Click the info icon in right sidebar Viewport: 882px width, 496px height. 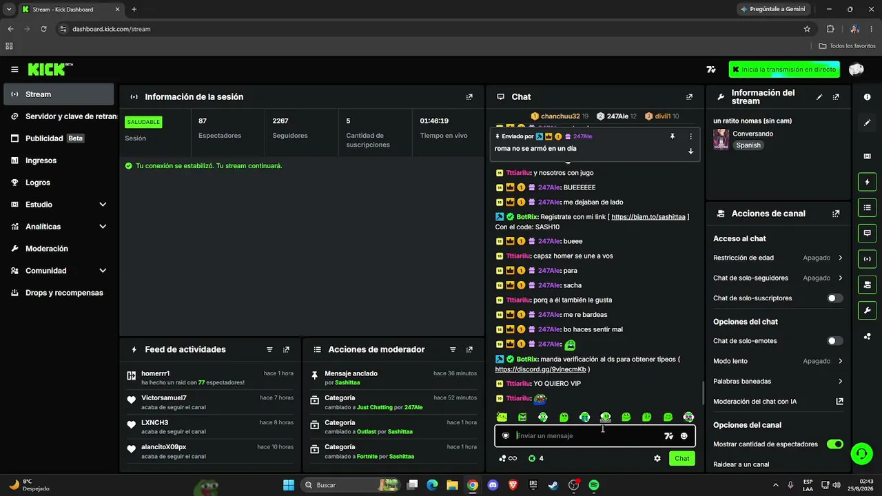(867, 97)
